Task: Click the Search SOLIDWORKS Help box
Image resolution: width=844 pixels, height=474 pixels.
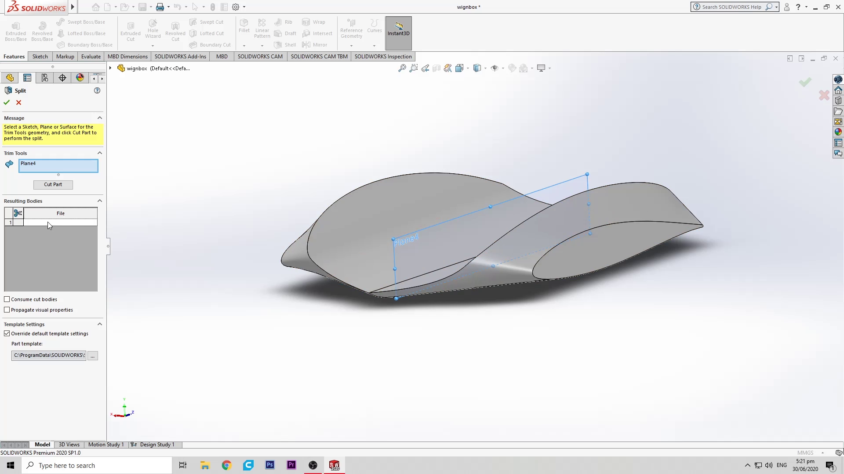Action: click(x=734, y=7)
